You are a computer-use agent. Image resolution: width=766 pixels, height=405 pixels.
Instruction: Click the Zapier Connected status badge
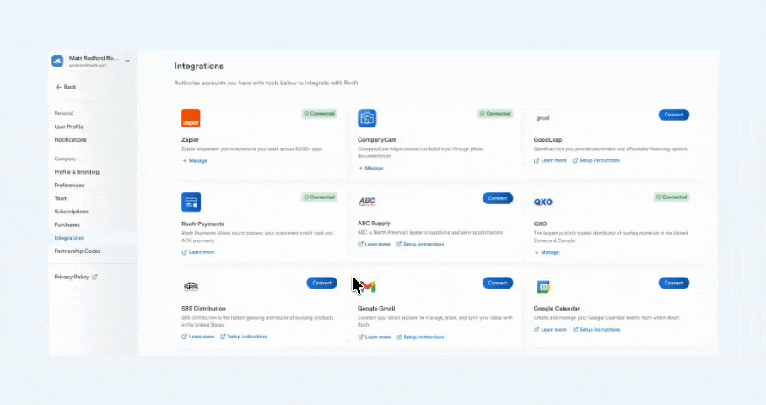(320, 114)
